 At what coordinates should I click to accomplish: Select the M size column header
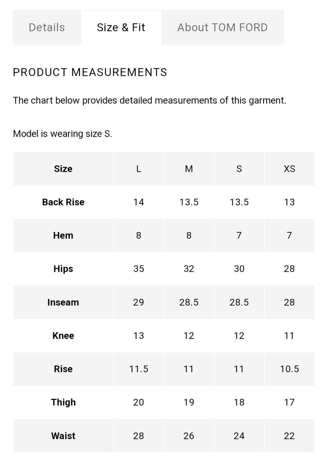click(189, 169)
